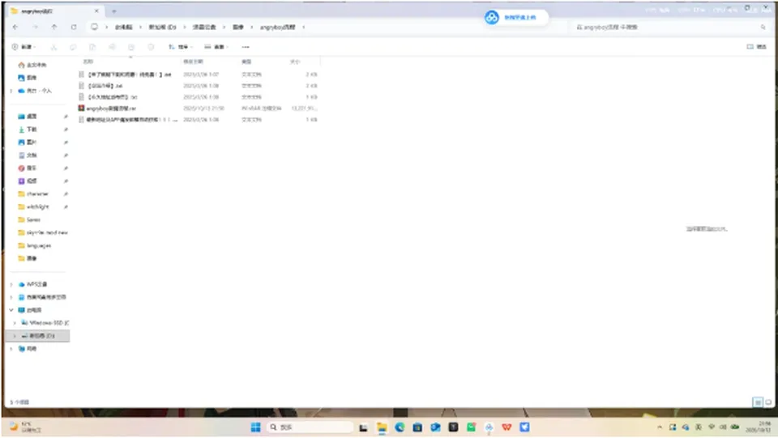Click the Paste icon in toolbar
This screenshot has height=438, width=778.
pyautogui.click(x=92, y=47)
